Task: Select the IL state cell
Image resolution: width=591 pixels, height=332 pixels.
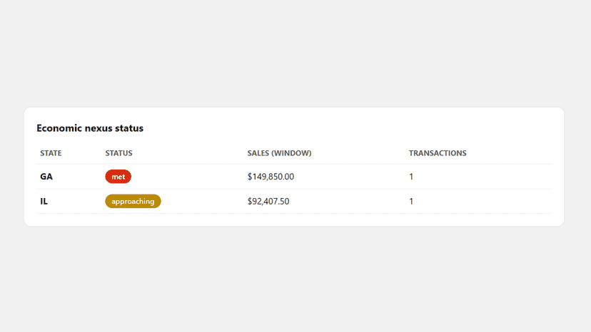Action: [x=44, y=202]
